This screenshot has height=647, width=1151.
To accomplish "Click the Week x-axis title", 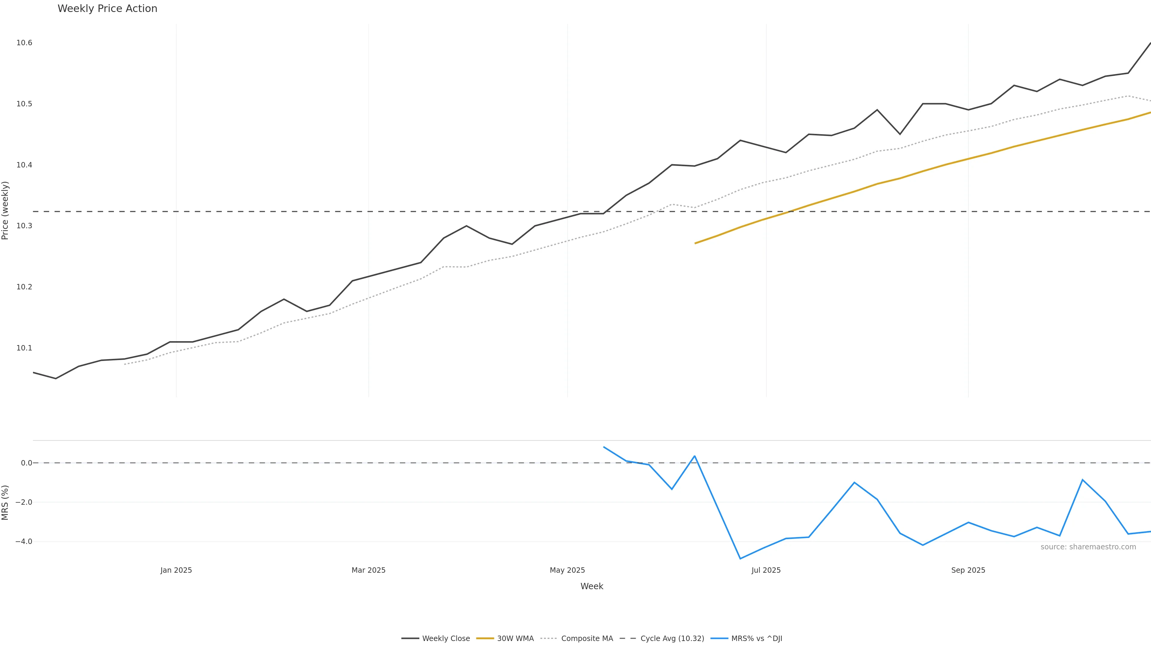I will pyautogui.click(x=592, y=586).
